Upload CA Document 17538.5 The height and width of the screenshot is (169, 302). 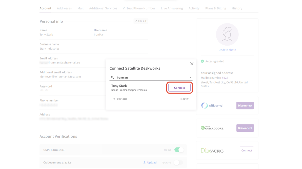(x=150, y=162)
